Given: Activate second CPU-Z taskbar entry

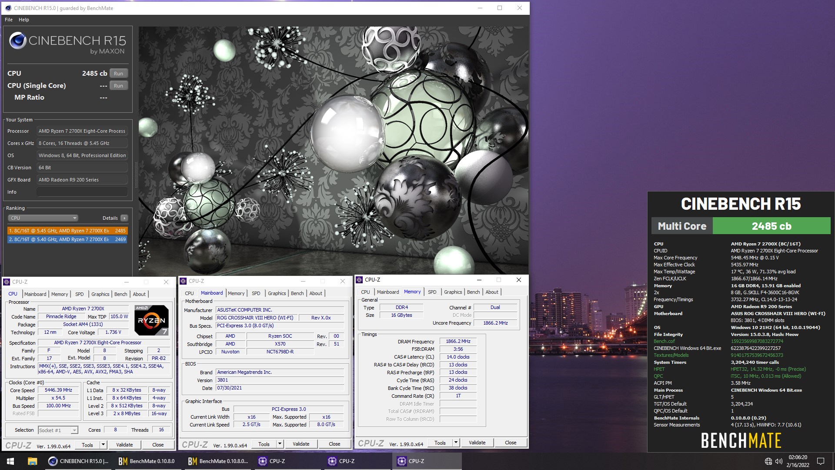Looking at the screenshot, I should coord(357,461).
